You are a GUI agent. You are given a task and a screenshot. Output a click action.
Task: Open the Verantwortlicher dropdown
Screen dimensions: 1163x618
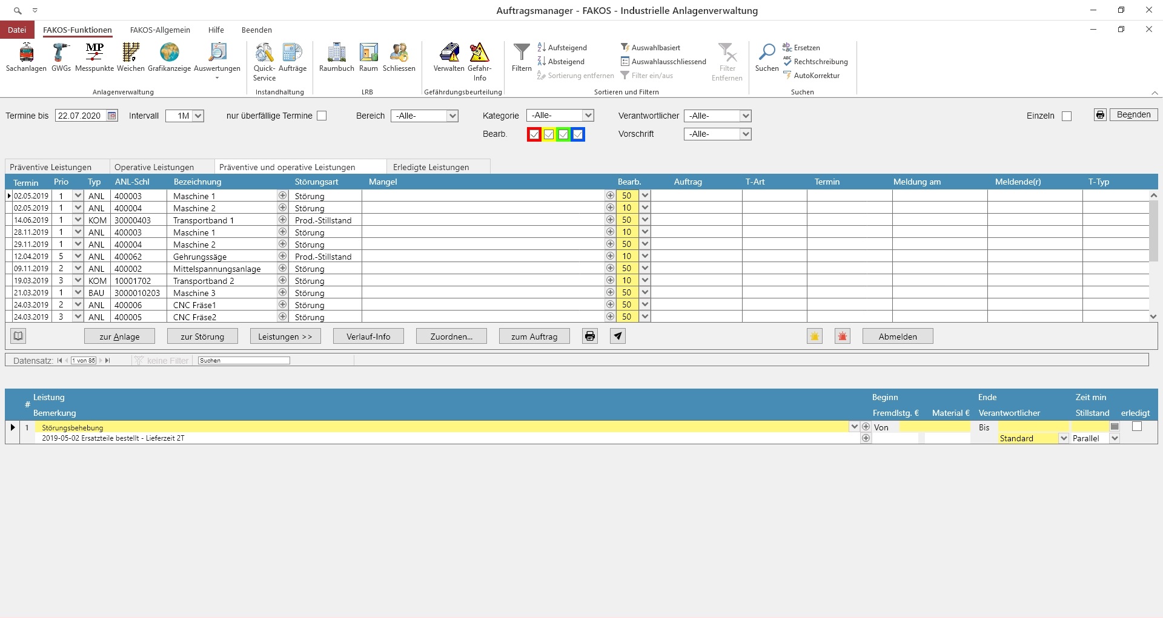point(746,116)
